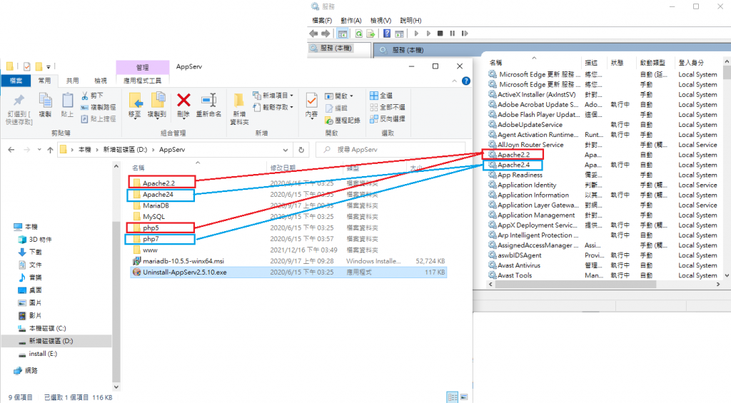Click the Services list horizontal scrollbar
Screen dimensions: 731x403
point(576,284)
